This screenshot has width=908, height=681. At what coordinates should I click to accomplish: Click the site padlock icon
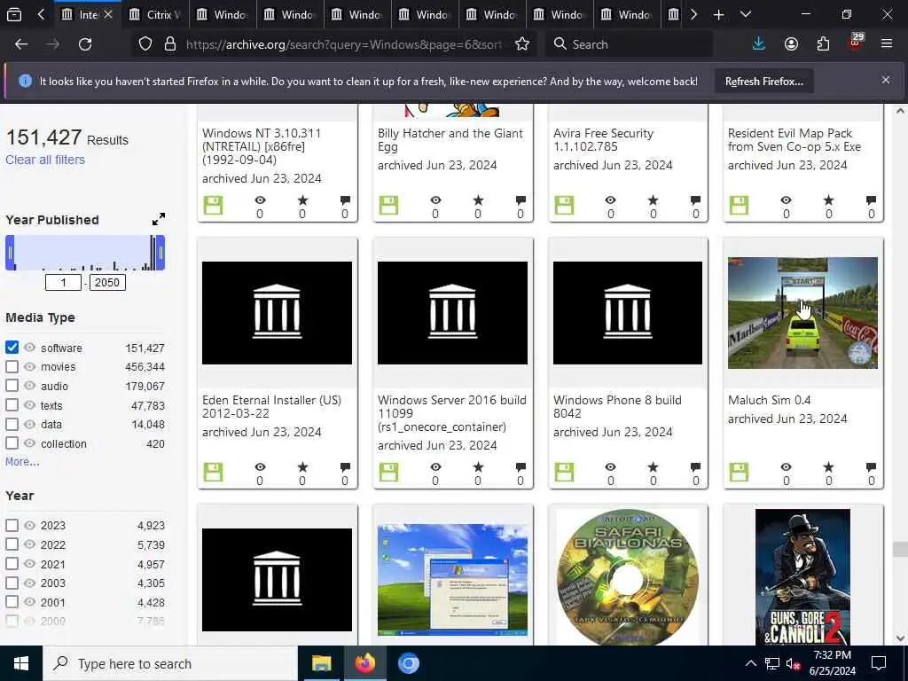pos(169,44)
